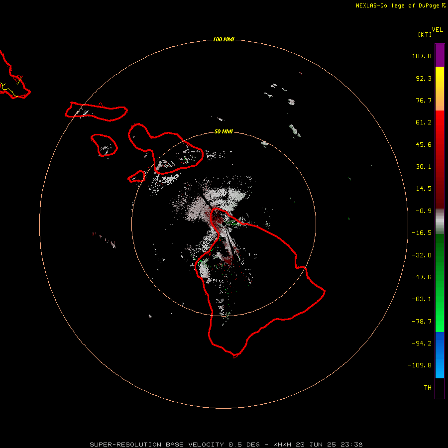Click the -94.2 velocity scale value
This screenshot has height=448, width=448.
point(422,343)
